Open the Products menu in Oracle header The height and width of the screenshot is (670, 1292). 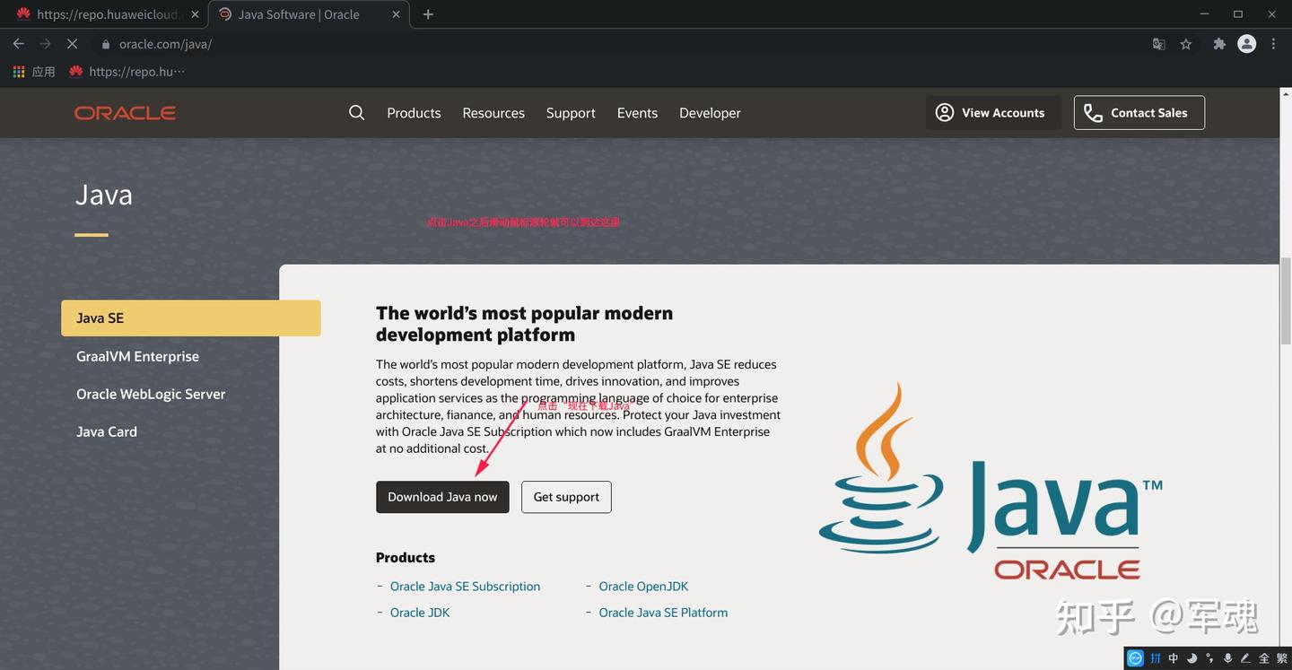click(414, 113)
